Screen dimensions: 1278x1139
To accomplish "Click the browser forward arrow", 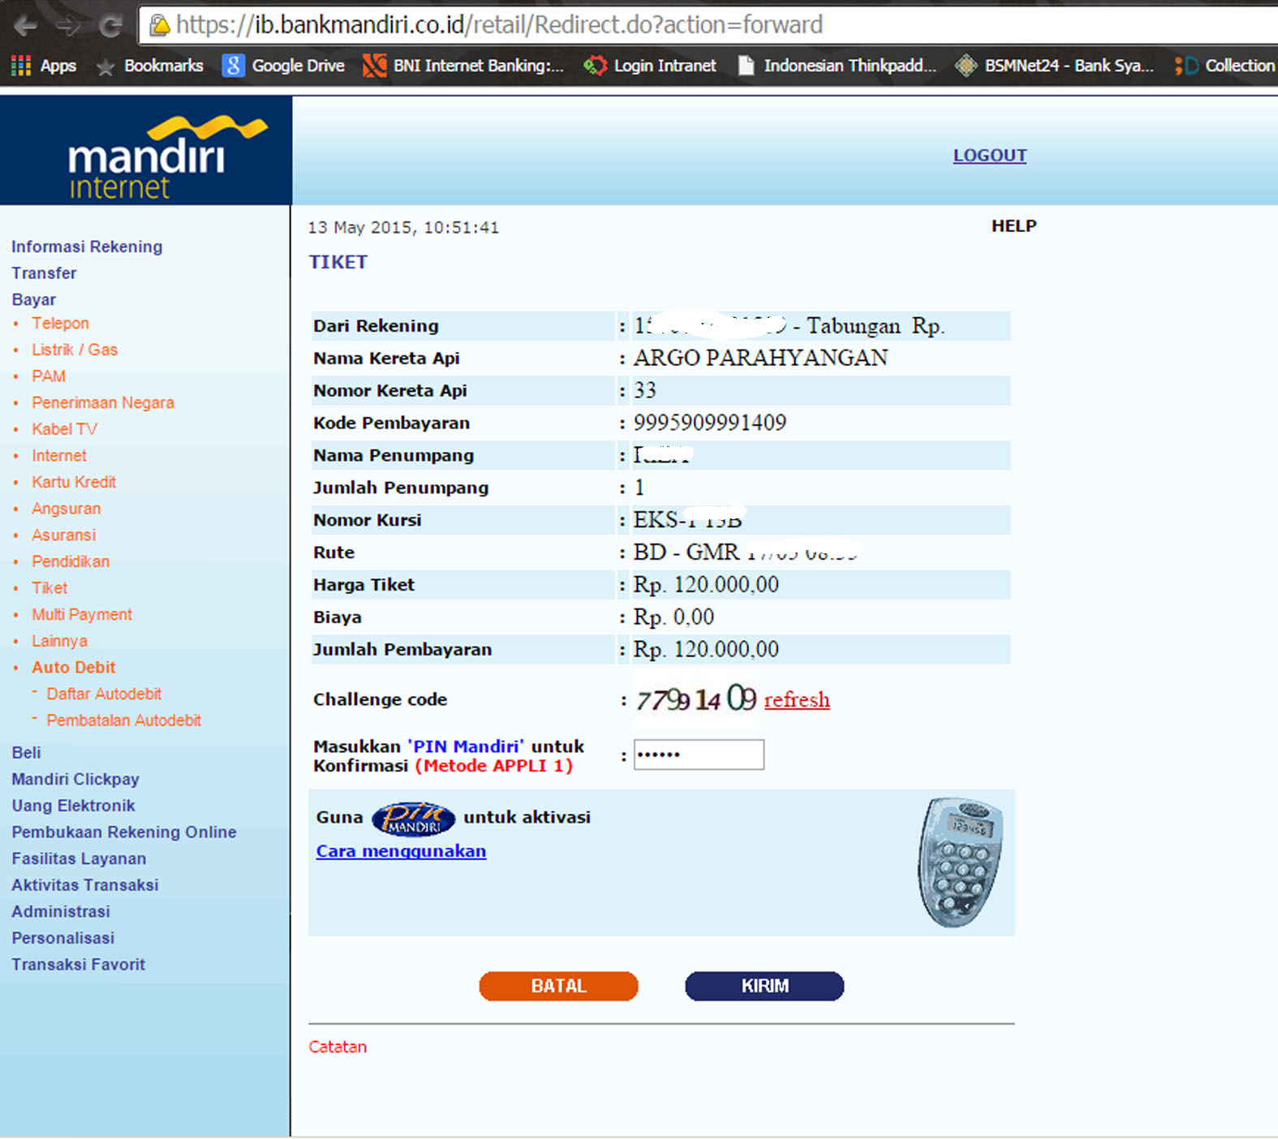I will 68,26.
